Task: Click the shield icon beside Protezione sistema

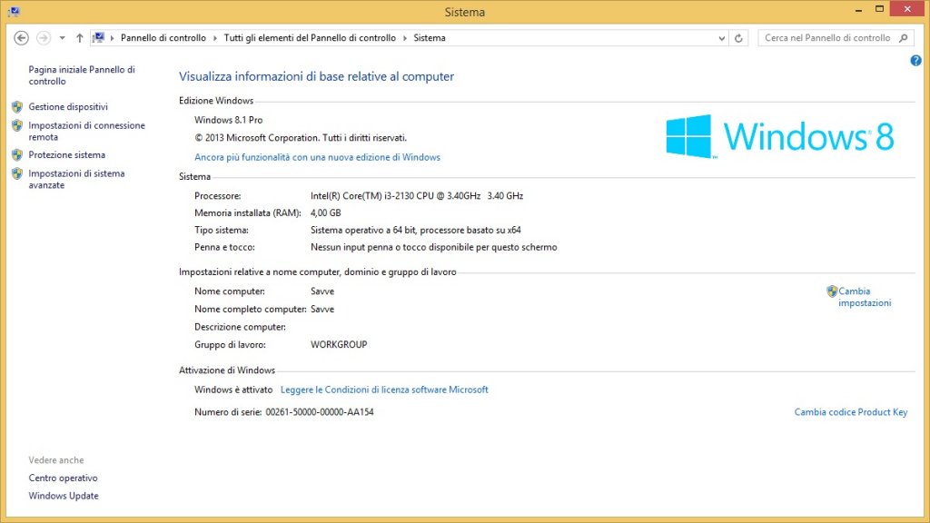Action: 17,154
